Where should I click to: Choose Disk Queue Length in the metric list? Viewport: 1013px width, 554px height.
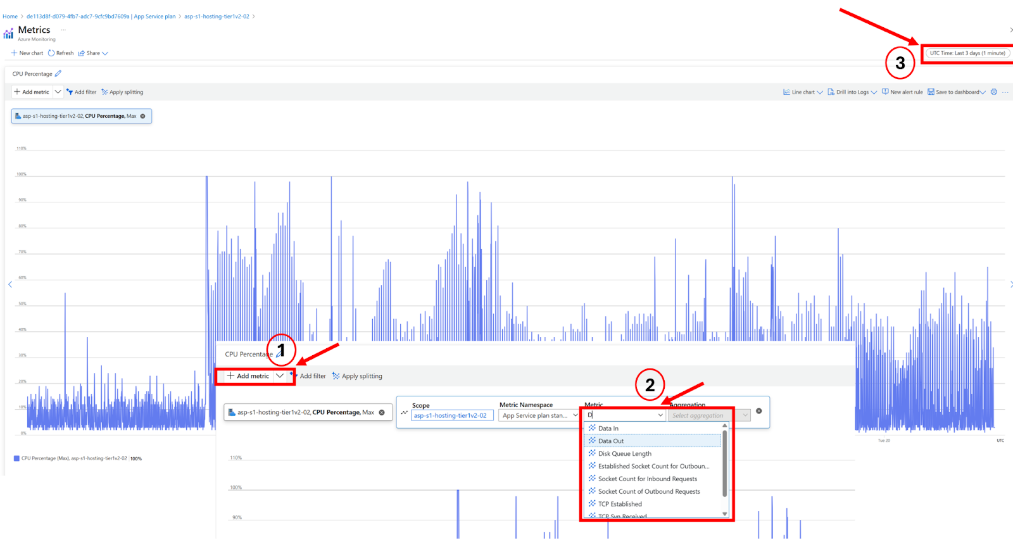624,454
